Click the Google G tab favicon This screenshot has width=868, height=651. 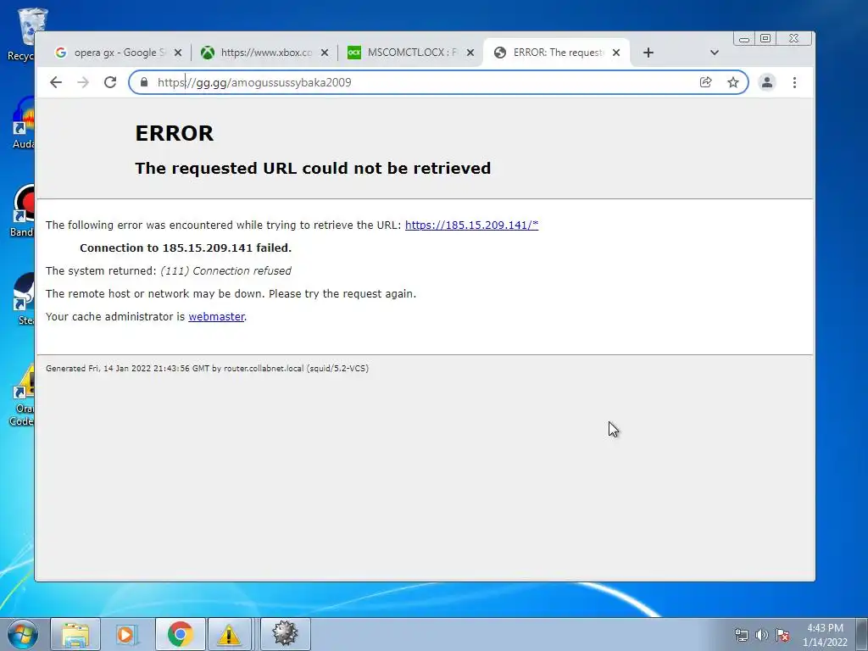pos(61,53)
